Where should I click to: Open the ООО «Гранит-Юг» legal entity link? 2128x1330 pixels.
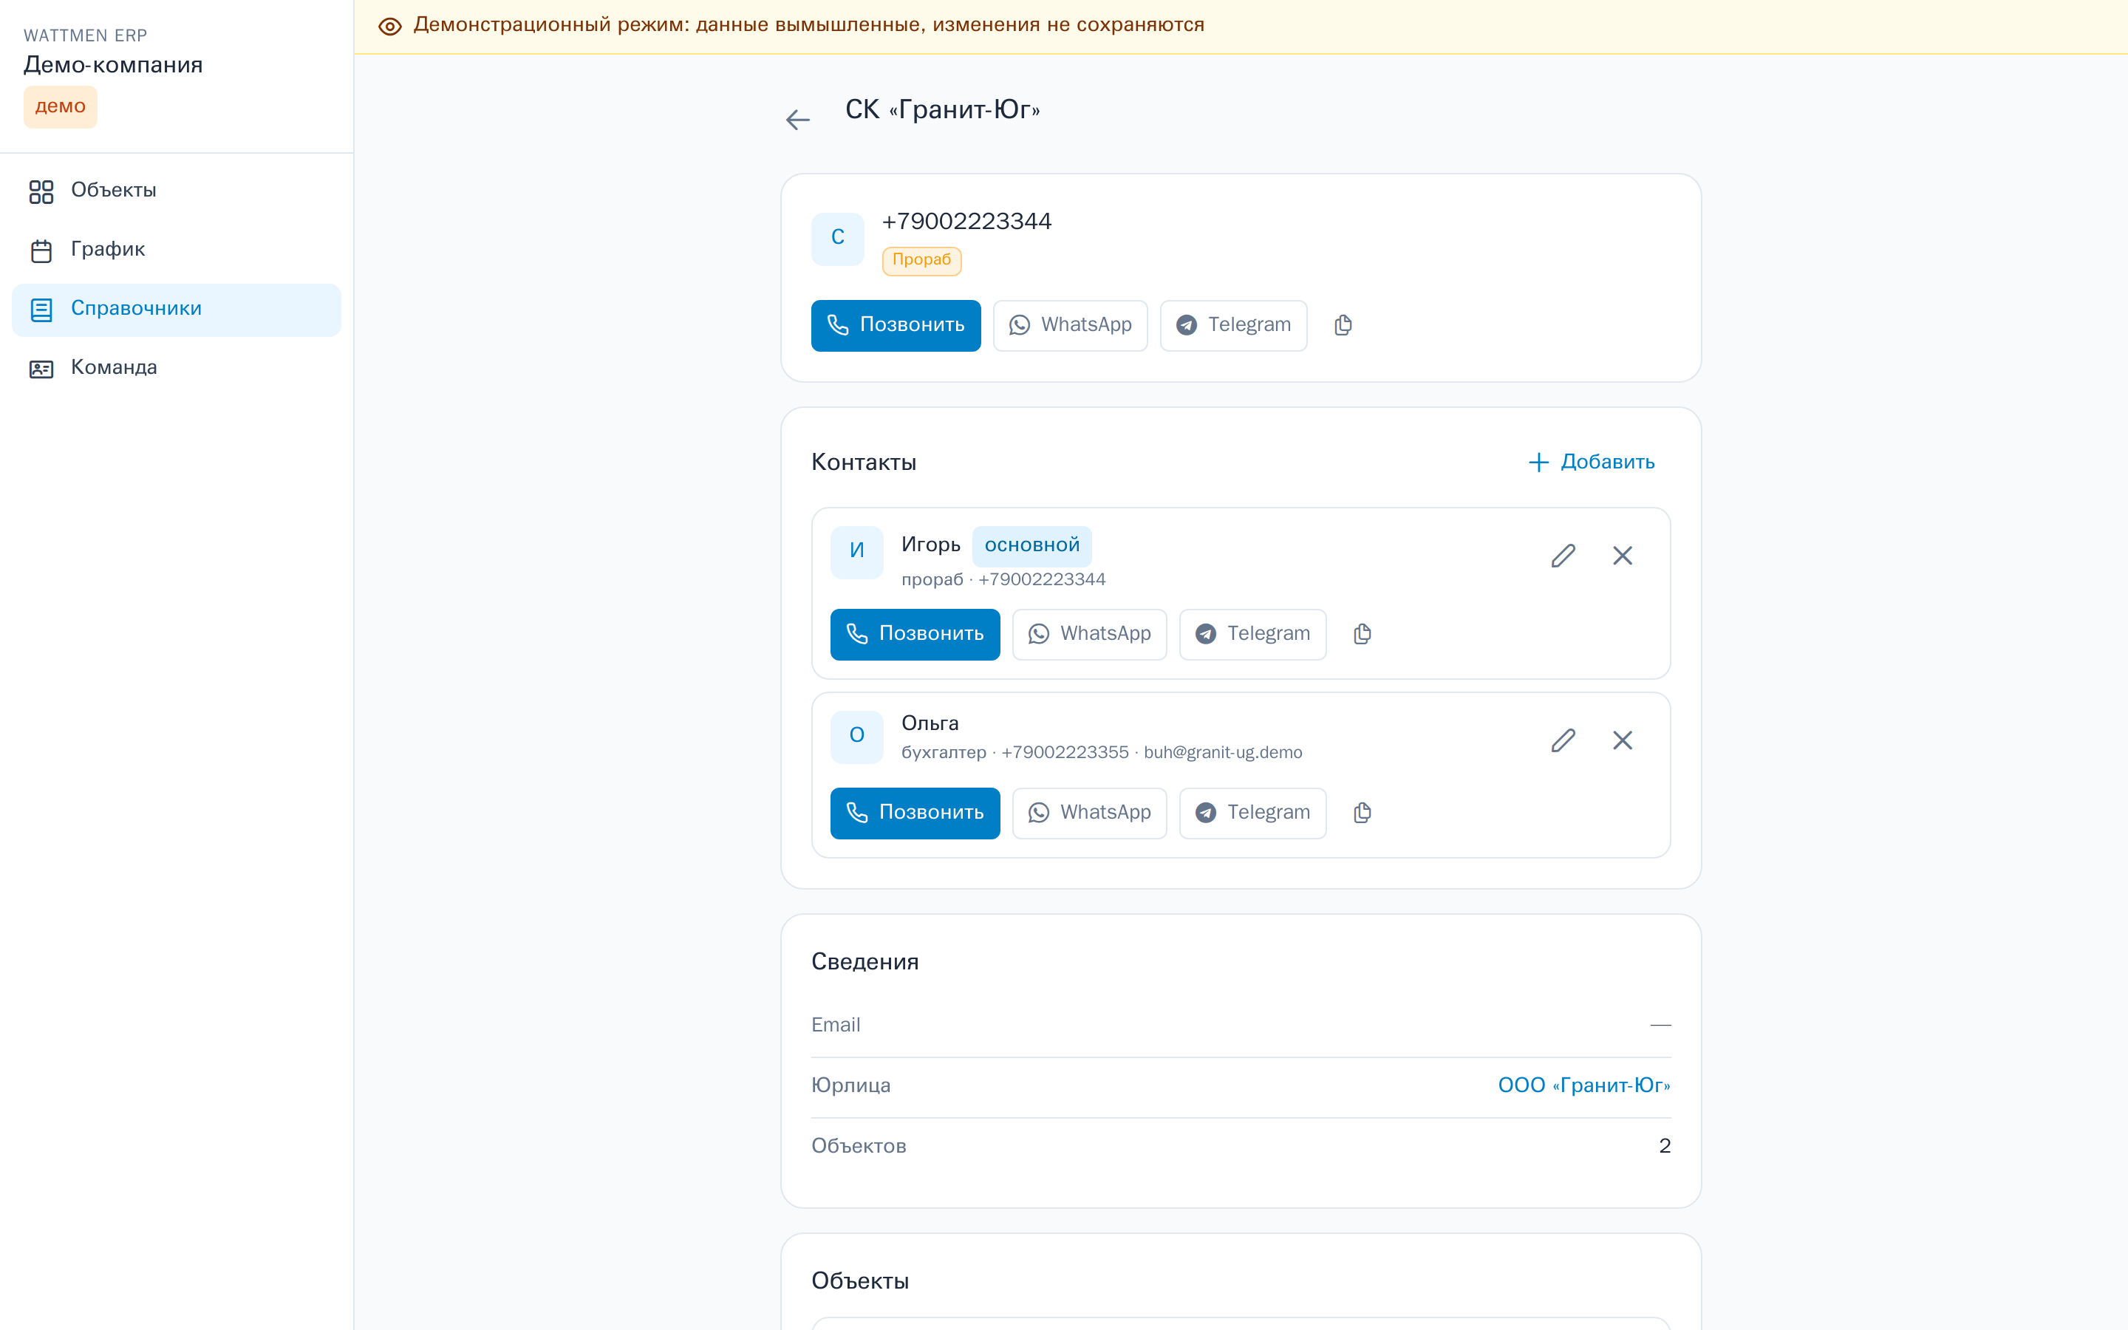(1583, 1085)
